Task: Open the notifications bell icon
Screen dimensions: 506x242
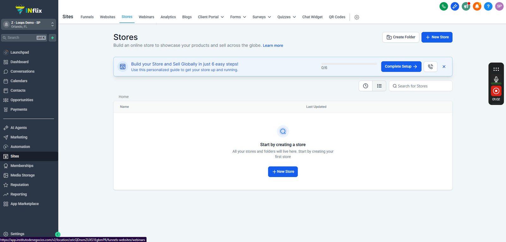Action: click(x=477, y=6)
